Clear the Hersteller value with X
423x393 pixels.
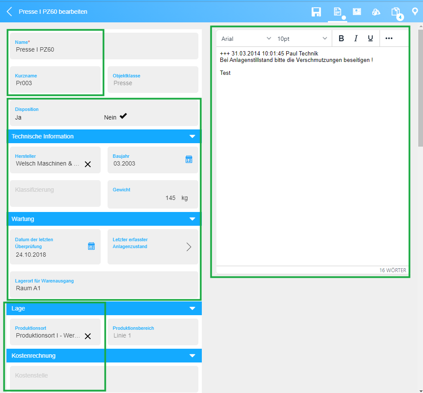pos(88,164)
